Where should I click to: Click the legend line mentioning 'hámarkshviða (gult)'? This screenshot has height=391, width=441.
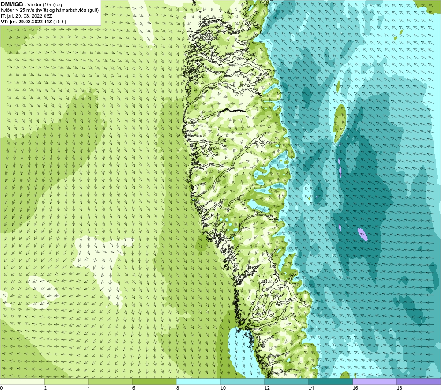point(50,11)
